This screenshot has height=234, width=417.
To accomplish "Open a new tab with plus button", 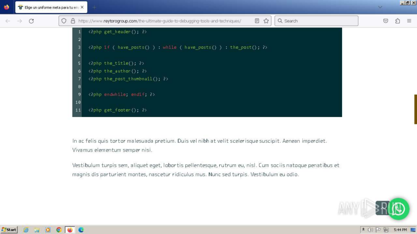I will (x=94, y=7).
